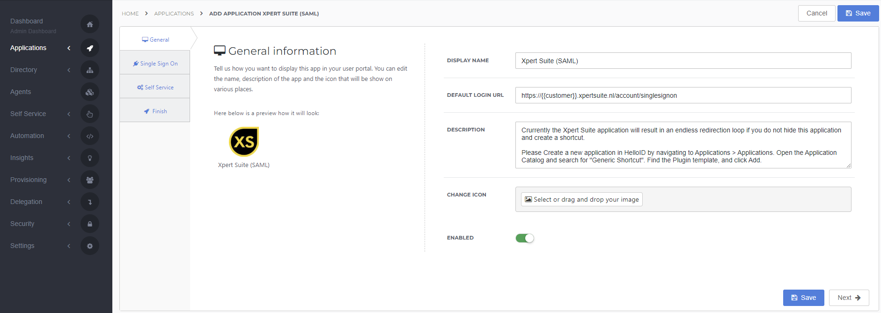The image size is (881, 313).
Task: Click the Applications label in sidebar
Action: tap(28, 48)
